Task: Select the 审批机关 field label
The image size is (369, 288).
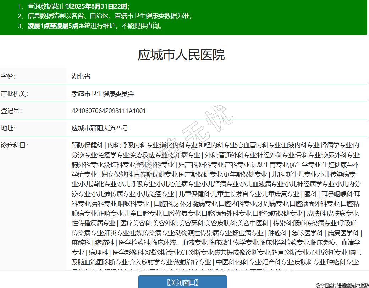Action: [14, 94]
